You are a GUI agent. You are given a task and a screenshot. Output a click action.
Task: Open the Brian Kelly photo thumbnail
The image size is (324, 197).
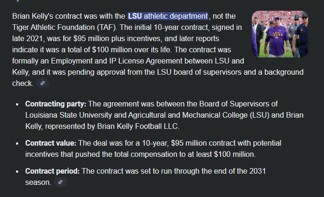pos(280,34)
